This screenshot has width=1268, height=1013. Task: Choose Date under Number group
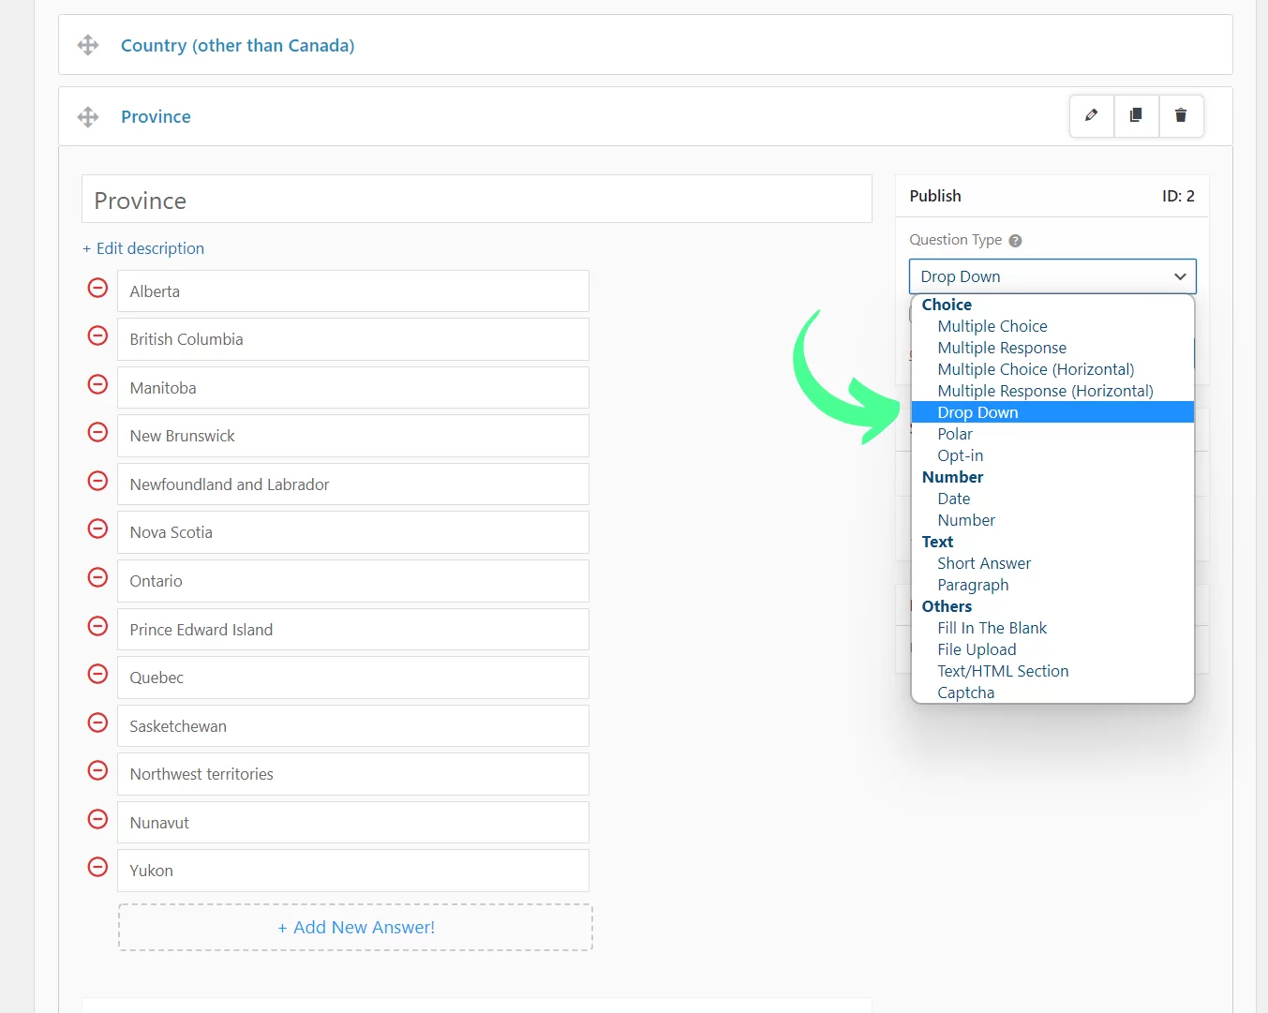954,499
